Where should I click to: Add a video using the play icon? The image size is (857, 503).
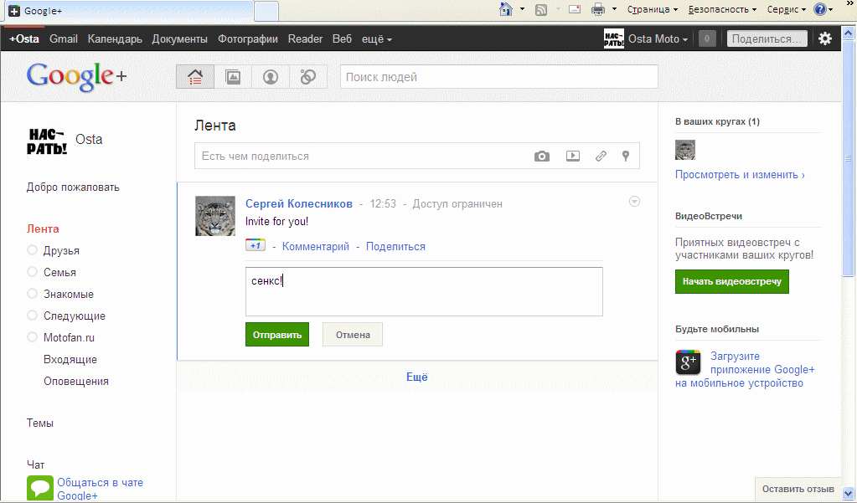click(x=573, y=157)
